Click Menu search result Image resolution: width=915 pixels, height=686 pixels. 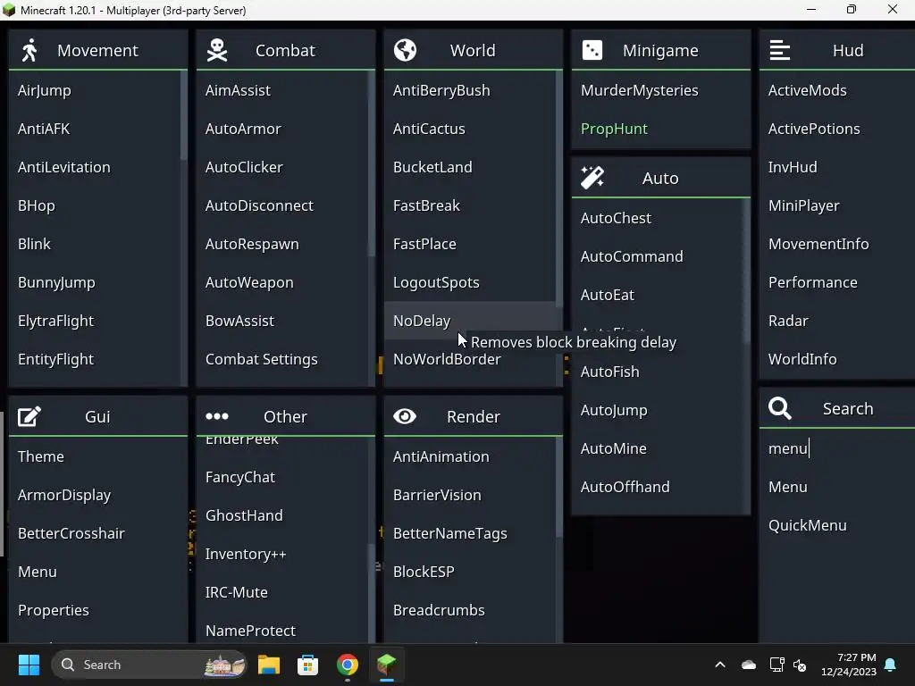click(836, 487)
